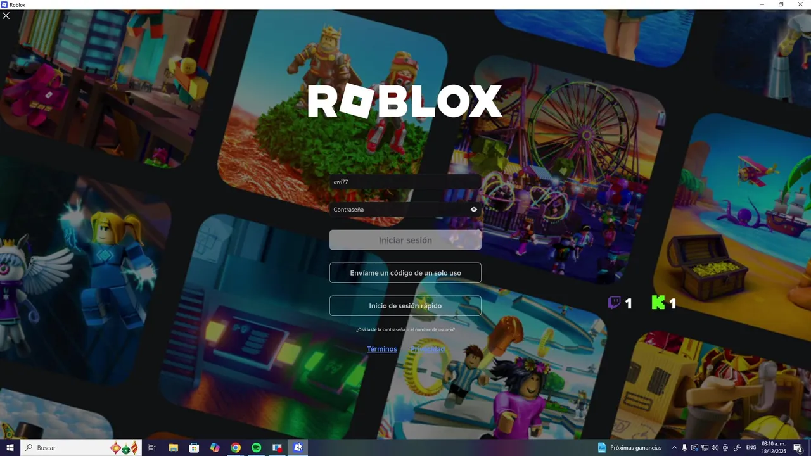Click the pen or link tray icon

737,448
